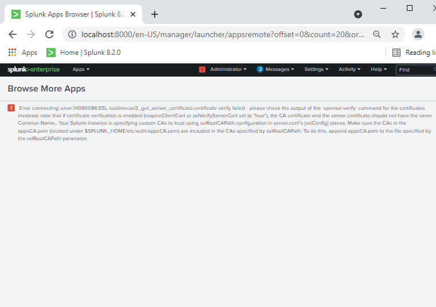The height and width of the screenshot is (307, 436).
Task: View site information icon in address bar
Action: (x=72, y=34)
